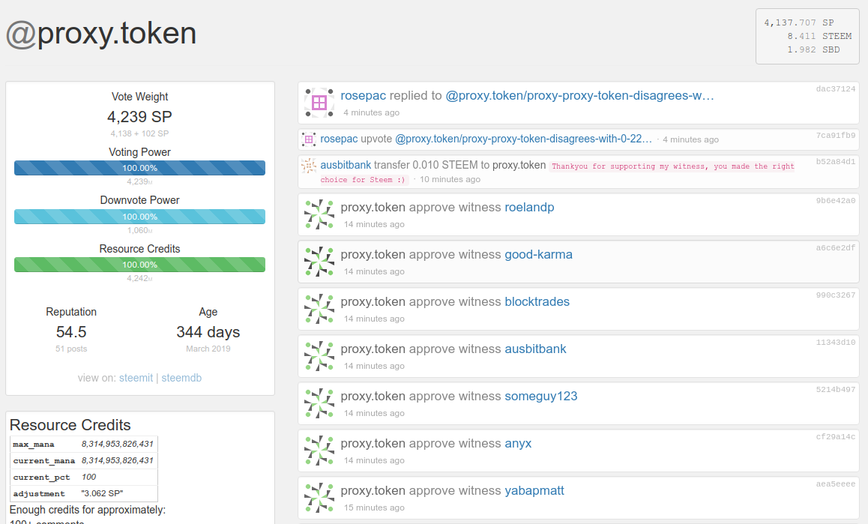
Task: Click the Voting Power progress bar
Action: point(139,168)
